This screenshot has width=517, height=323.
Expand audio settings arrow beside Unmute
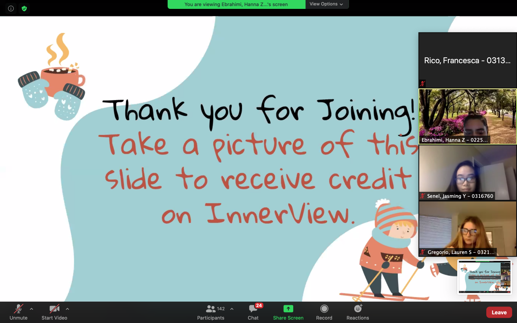[32, 309]
